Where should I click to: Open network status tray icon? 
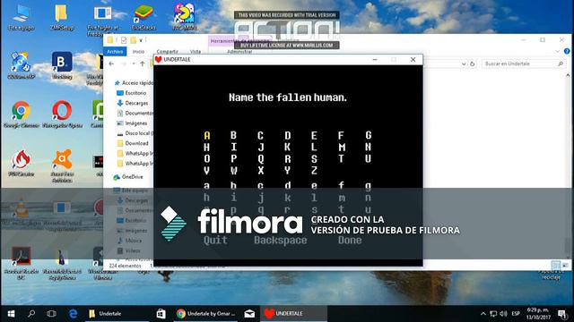tap(493, 314)
